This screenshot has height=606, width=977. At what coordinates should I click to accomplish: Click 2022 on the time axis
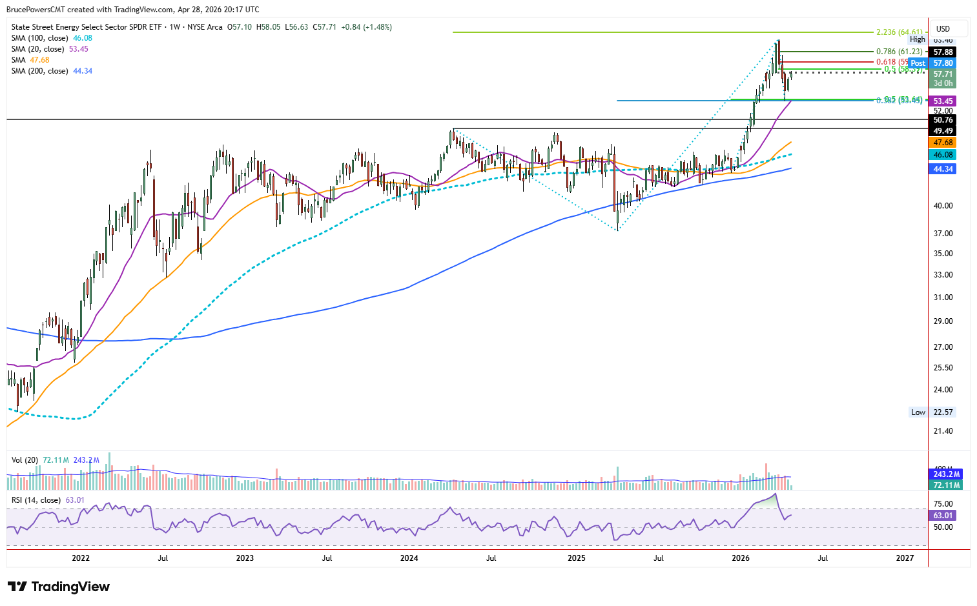coord(81,558)
